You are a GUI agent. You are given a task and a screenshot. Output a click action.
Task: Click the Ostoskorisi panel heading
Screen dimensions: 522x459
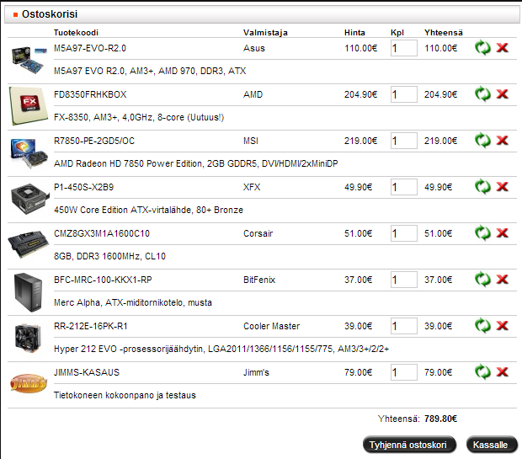pos(50,14)
